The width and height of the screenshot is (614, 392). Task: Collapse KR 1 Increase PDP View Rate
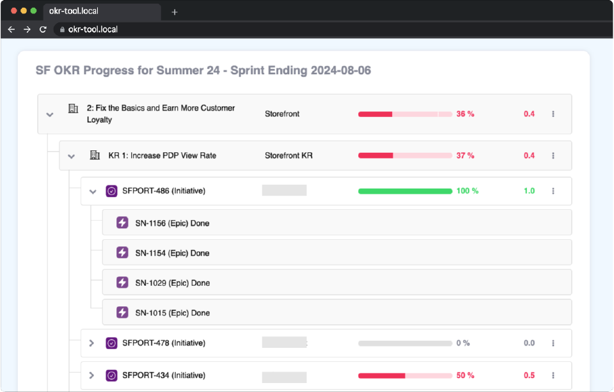71,156
